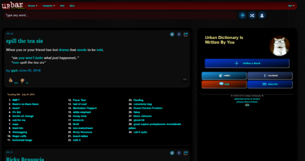Click the 'dmca' footer link

coord(247,102)
